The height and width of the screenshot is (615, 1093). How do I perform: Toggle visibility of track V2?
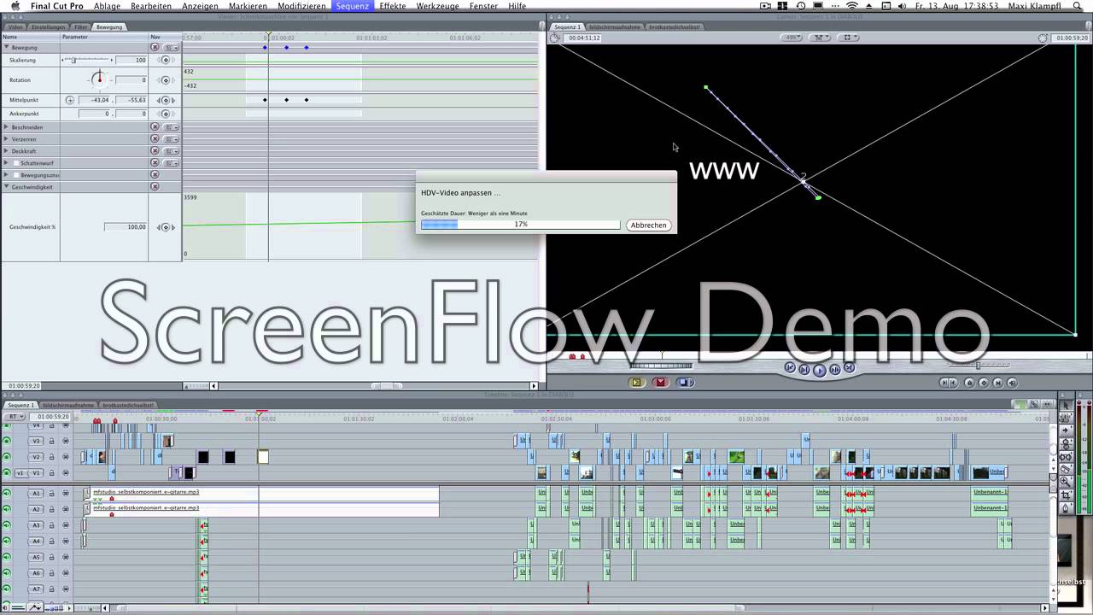click(x=7, y=457)
